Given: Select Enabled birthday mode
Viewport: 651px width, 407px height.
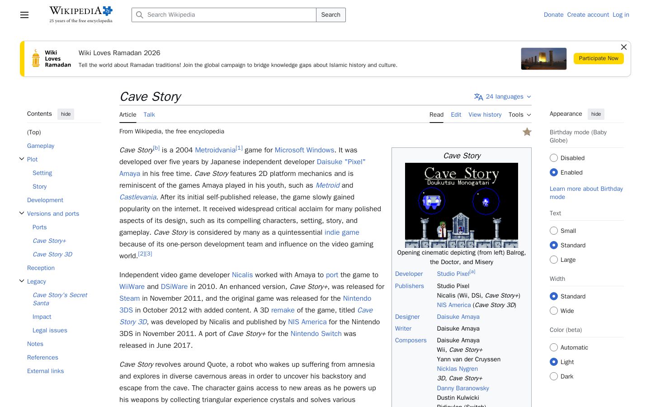Looking at the screenshot, I should click(554, 172).
